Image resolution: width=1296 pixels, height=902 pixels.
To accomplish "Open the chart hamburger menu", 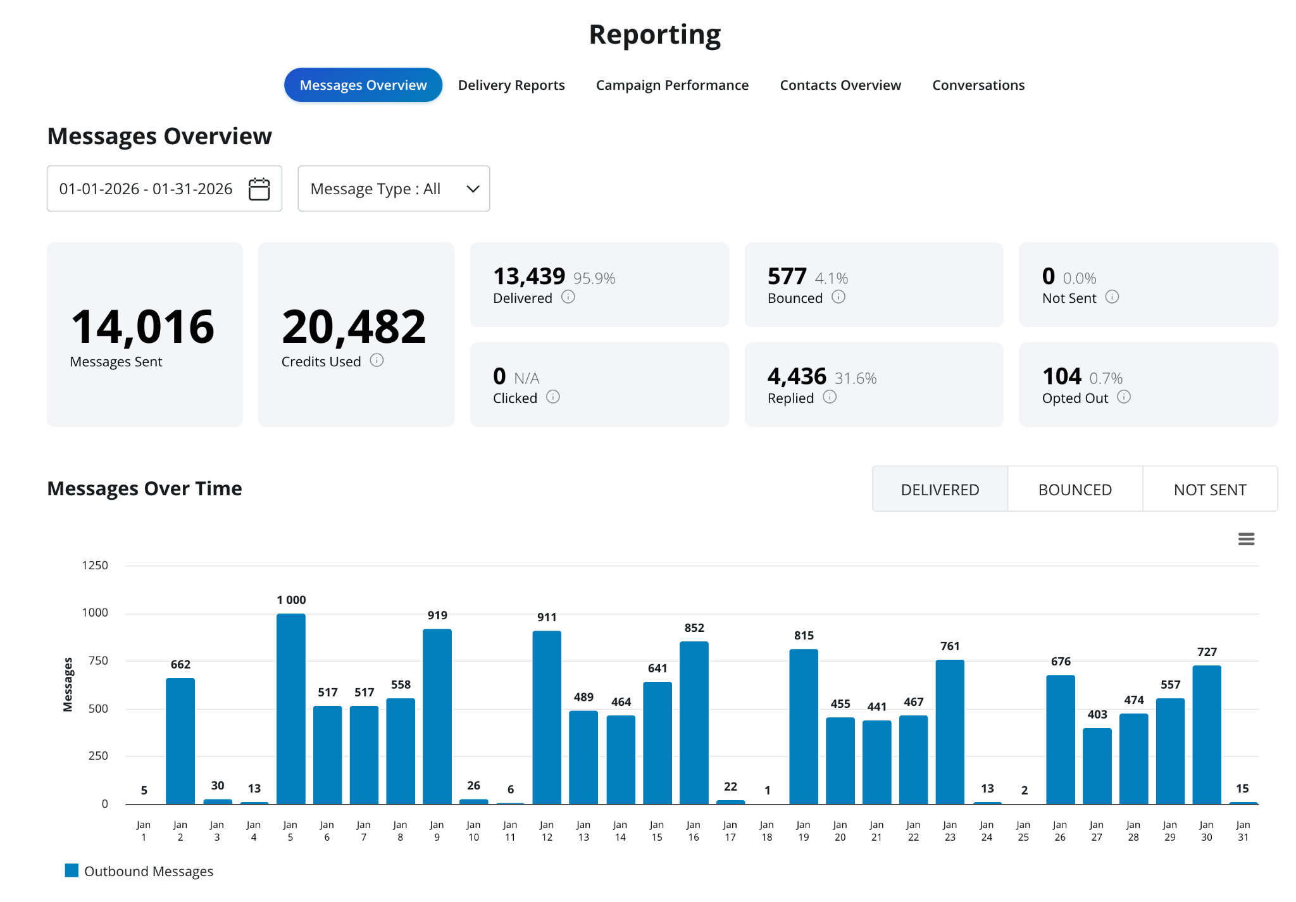I will point(1246,539).
